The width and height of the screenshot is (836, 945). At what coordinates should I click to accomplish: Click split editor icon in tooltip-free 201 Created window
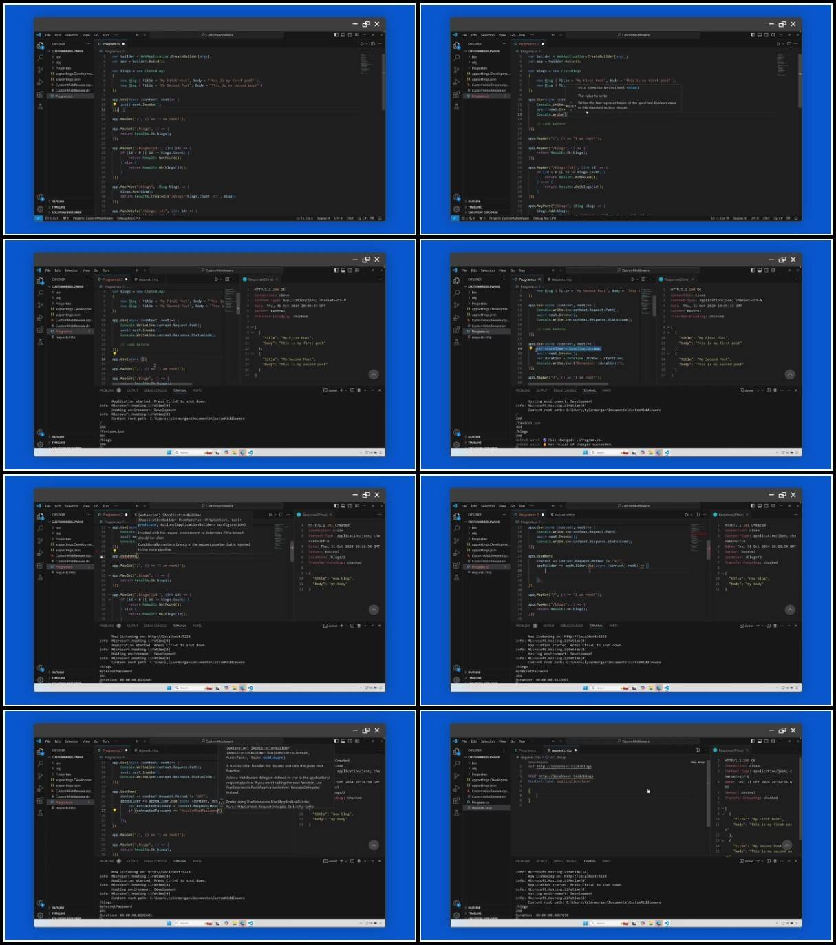pyautogui.click(x=698, y=515)
